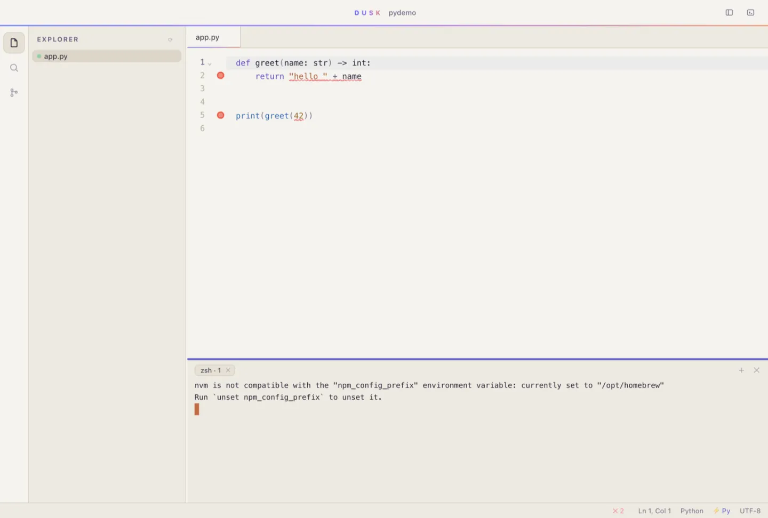Open the Source Control branch view

(x=14, y=93)
